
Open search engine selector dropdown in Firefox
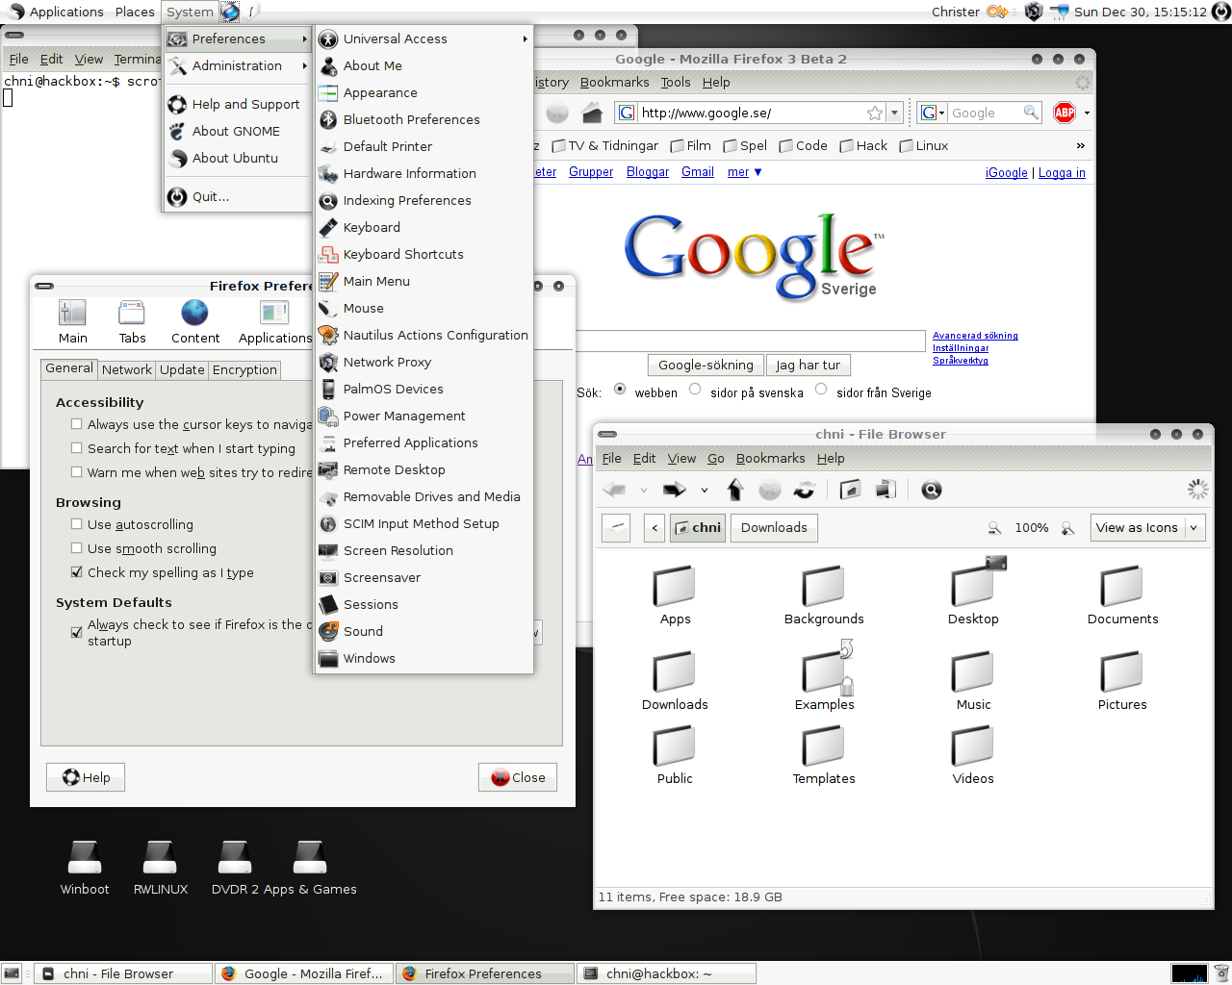934,114
